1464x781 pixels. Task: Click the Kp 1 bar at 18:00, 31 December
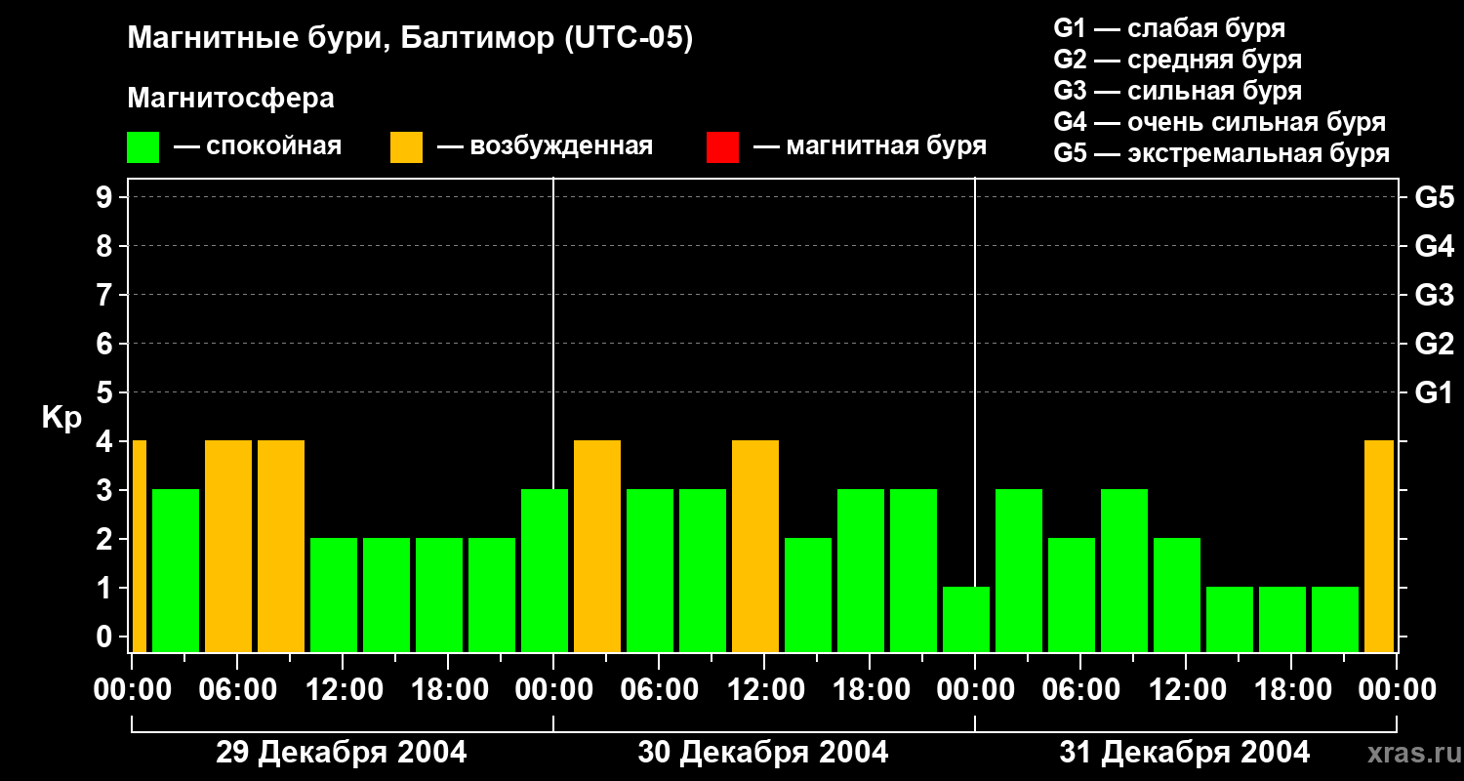tap(1282, 619)
